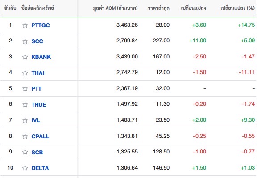The image size is (261, 178).
Task: Open the DELTA stock symbol link
Action: point(40,168)
